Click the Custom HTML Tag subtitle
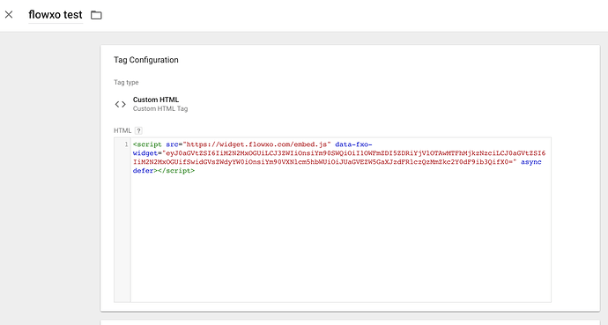This screenshot has width=608, height=325. pyautogui.click(x=160, y=109)
